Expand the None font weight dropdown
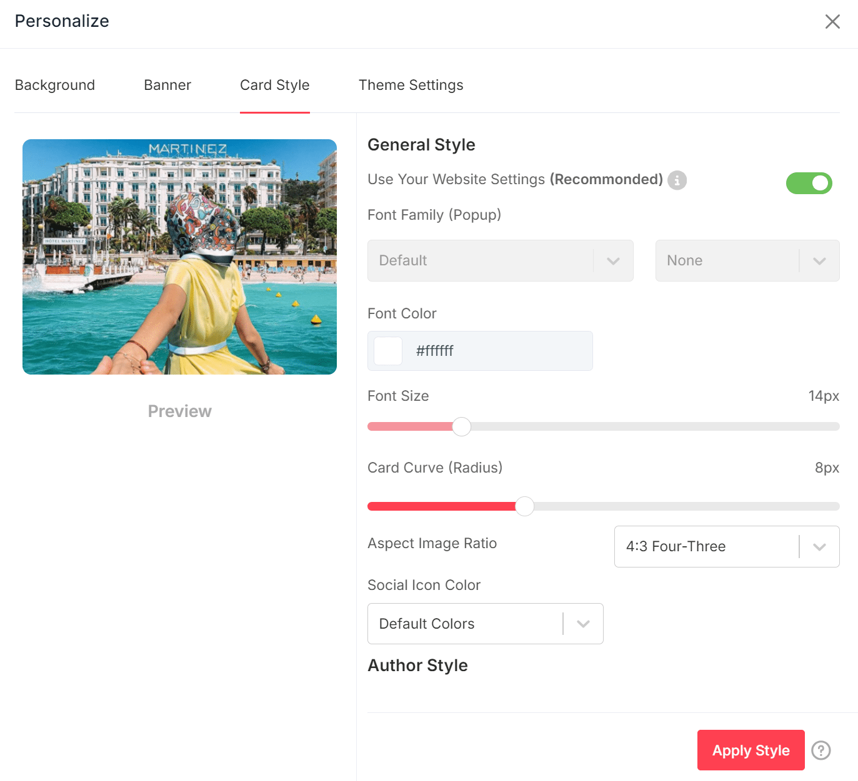The width and height of the screenshot is (858, 781). click(x=747, y=261)
